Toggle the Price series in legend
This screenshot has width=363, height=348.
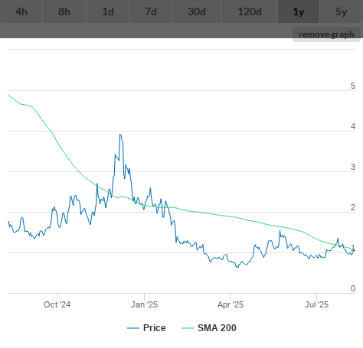coord(146,328)
